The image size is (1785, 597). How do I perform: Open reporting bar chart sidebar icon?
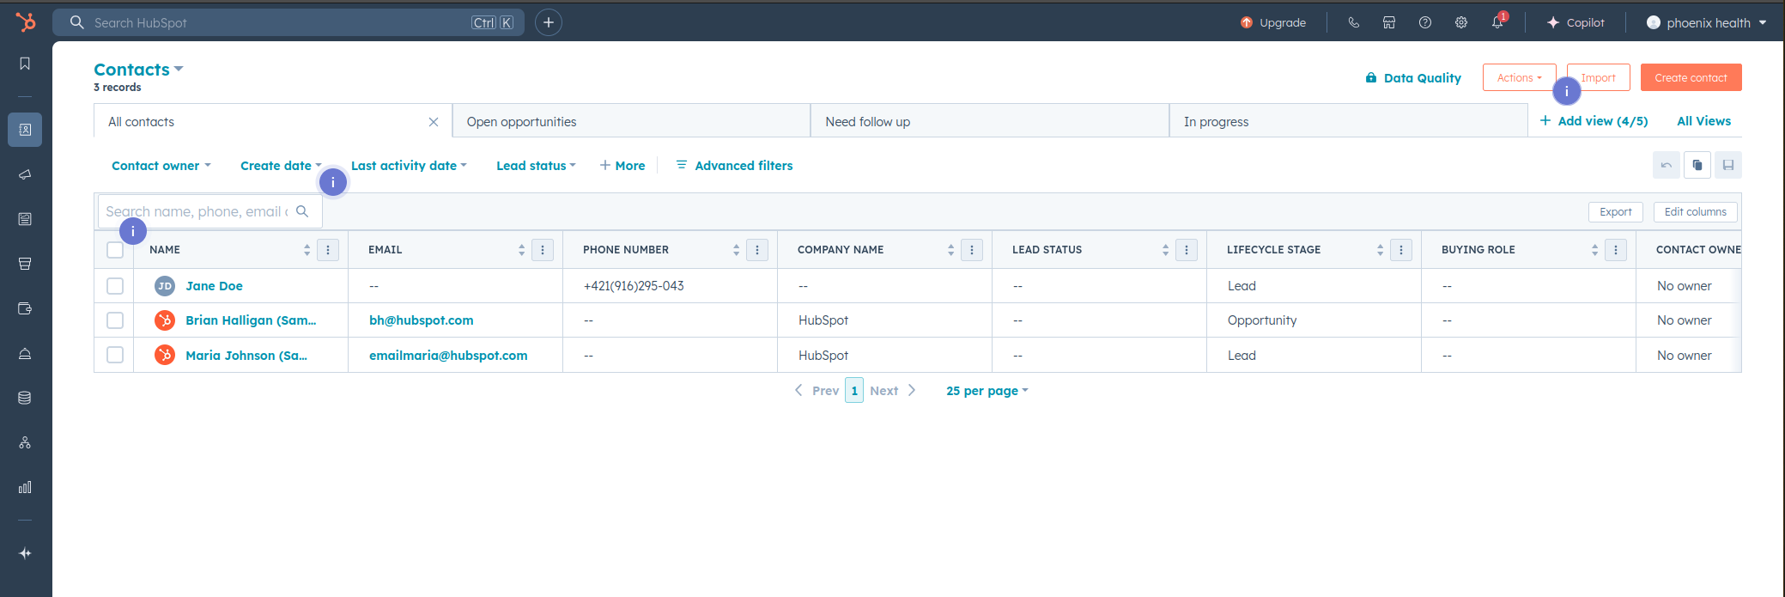pos(25,487)
